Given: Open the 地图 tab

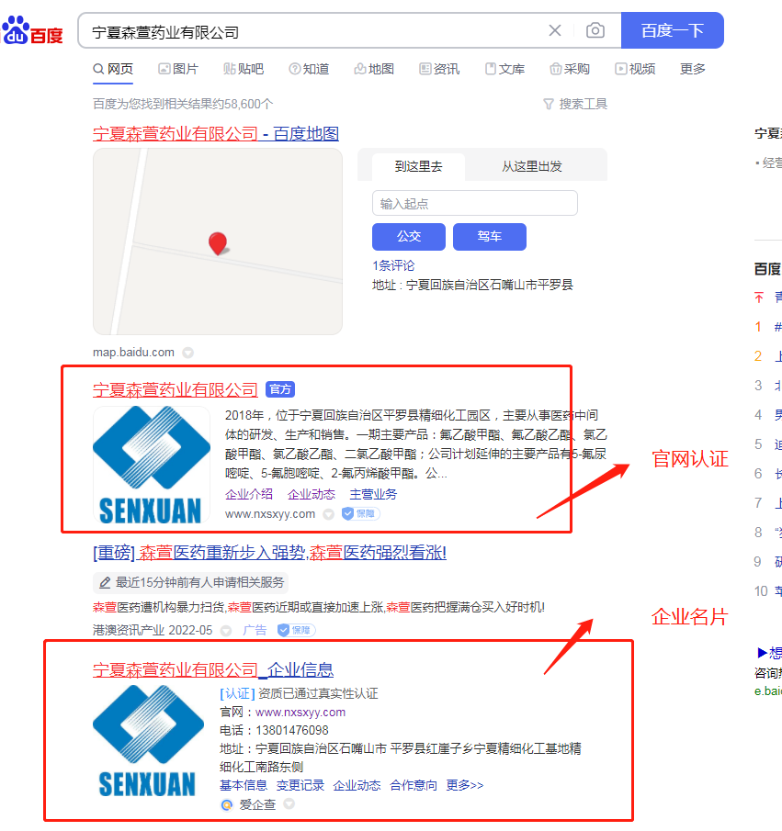Looking at the screenshot, I should click(x=374, y=69).
